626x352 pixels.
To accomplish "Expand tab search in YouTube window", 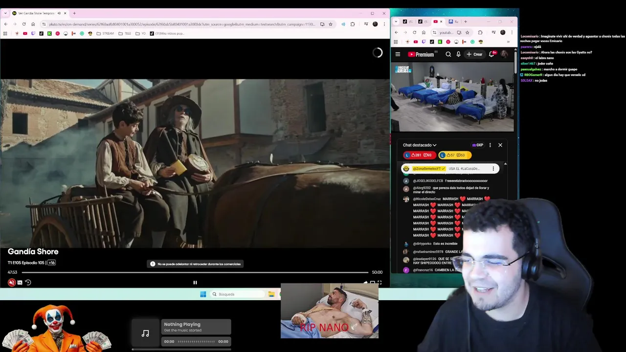I will [396, 22].
